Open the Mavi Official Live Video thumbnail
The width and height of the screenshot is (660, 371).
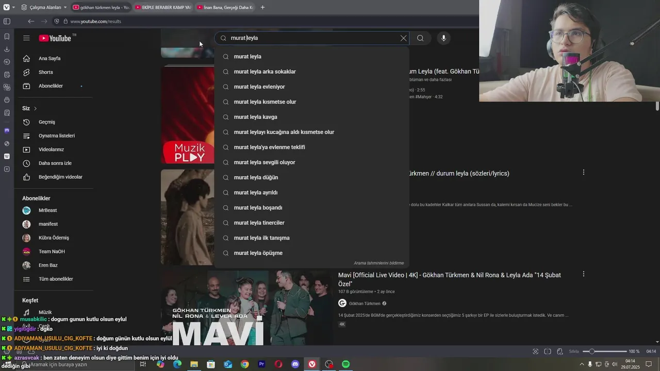pyautogui.click(x=246, y=308)
